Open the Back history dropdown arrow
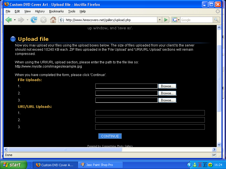Image resolution: width=226 pixels, height=169 pixels. [15, 20]
